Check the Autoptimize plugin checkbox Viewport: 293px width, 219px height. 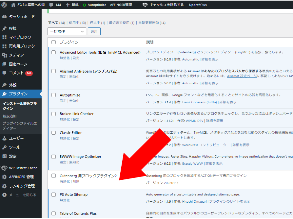tap(54, 95)
